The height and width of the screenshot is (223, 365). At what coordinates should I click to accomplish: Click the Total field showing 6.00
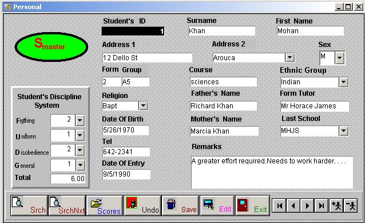point(68,179)
